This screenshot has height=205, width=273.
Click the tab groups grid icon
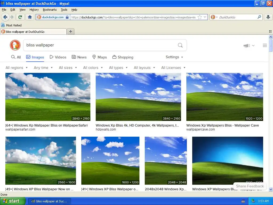click(270, 31)
